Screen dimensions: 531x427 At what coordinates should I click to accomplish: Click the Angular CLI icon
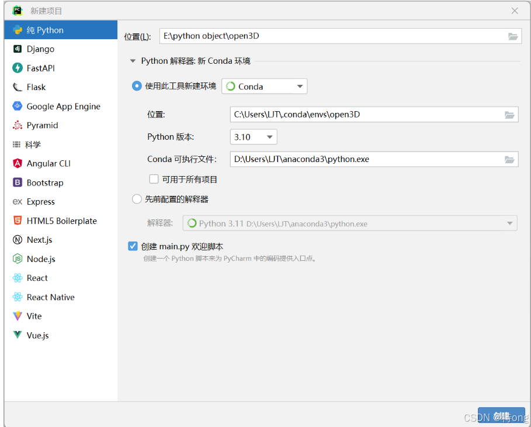pyautogui.click(x=18, y=163)
